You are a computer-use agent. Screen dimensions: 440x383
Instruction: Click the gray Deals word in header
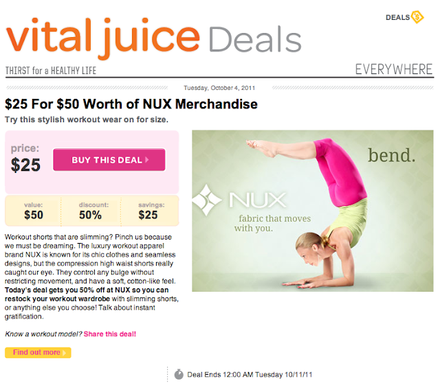coord(255,40)
